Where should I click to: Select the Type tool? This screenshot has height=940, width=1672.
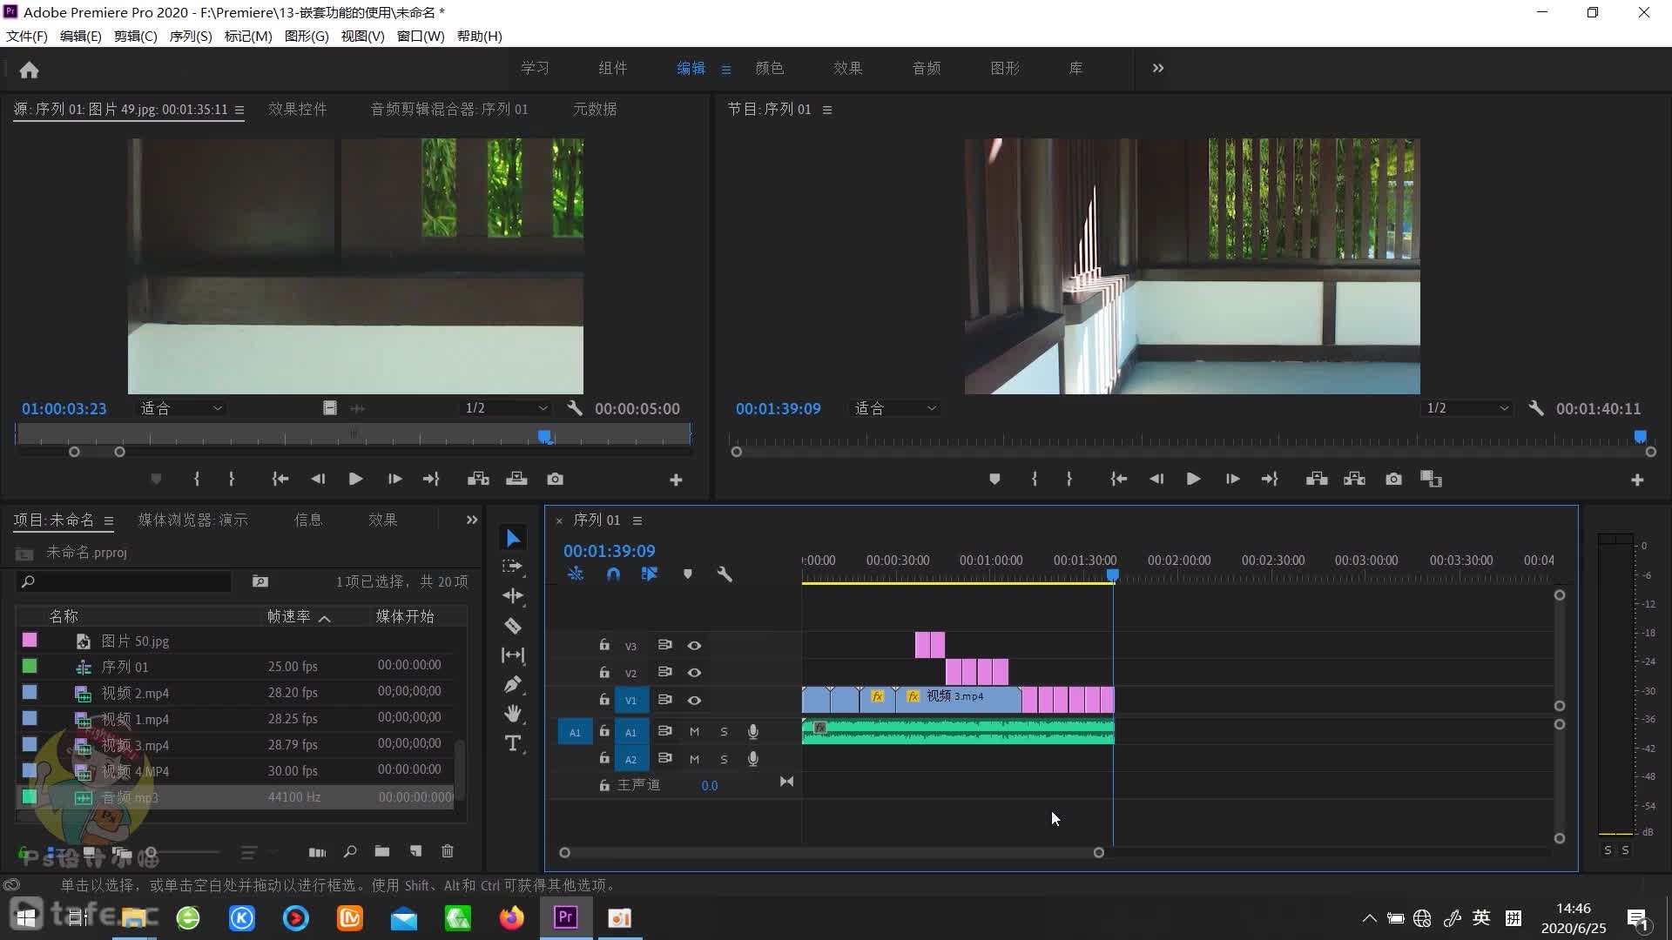tap(513, 743)
